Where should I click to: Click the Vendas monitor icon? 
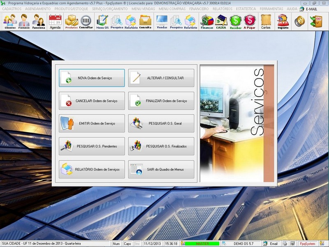pos(162,21)
